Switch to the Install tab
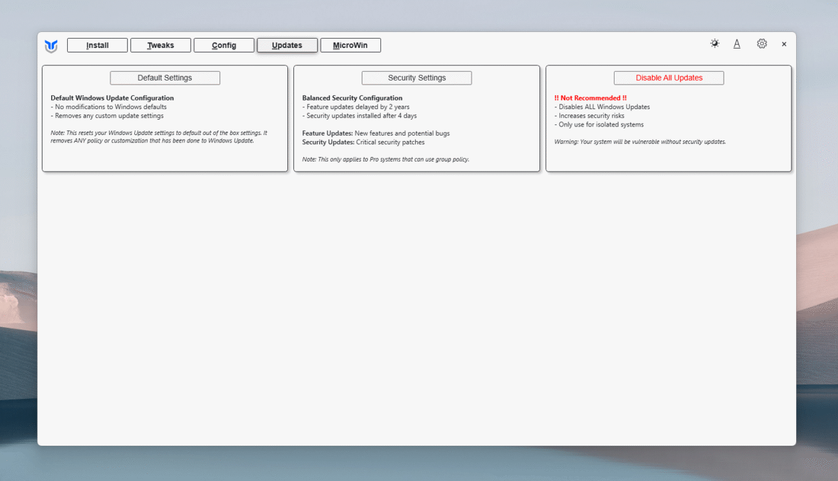Screen dimensions: 838x481 coord(97,45)
